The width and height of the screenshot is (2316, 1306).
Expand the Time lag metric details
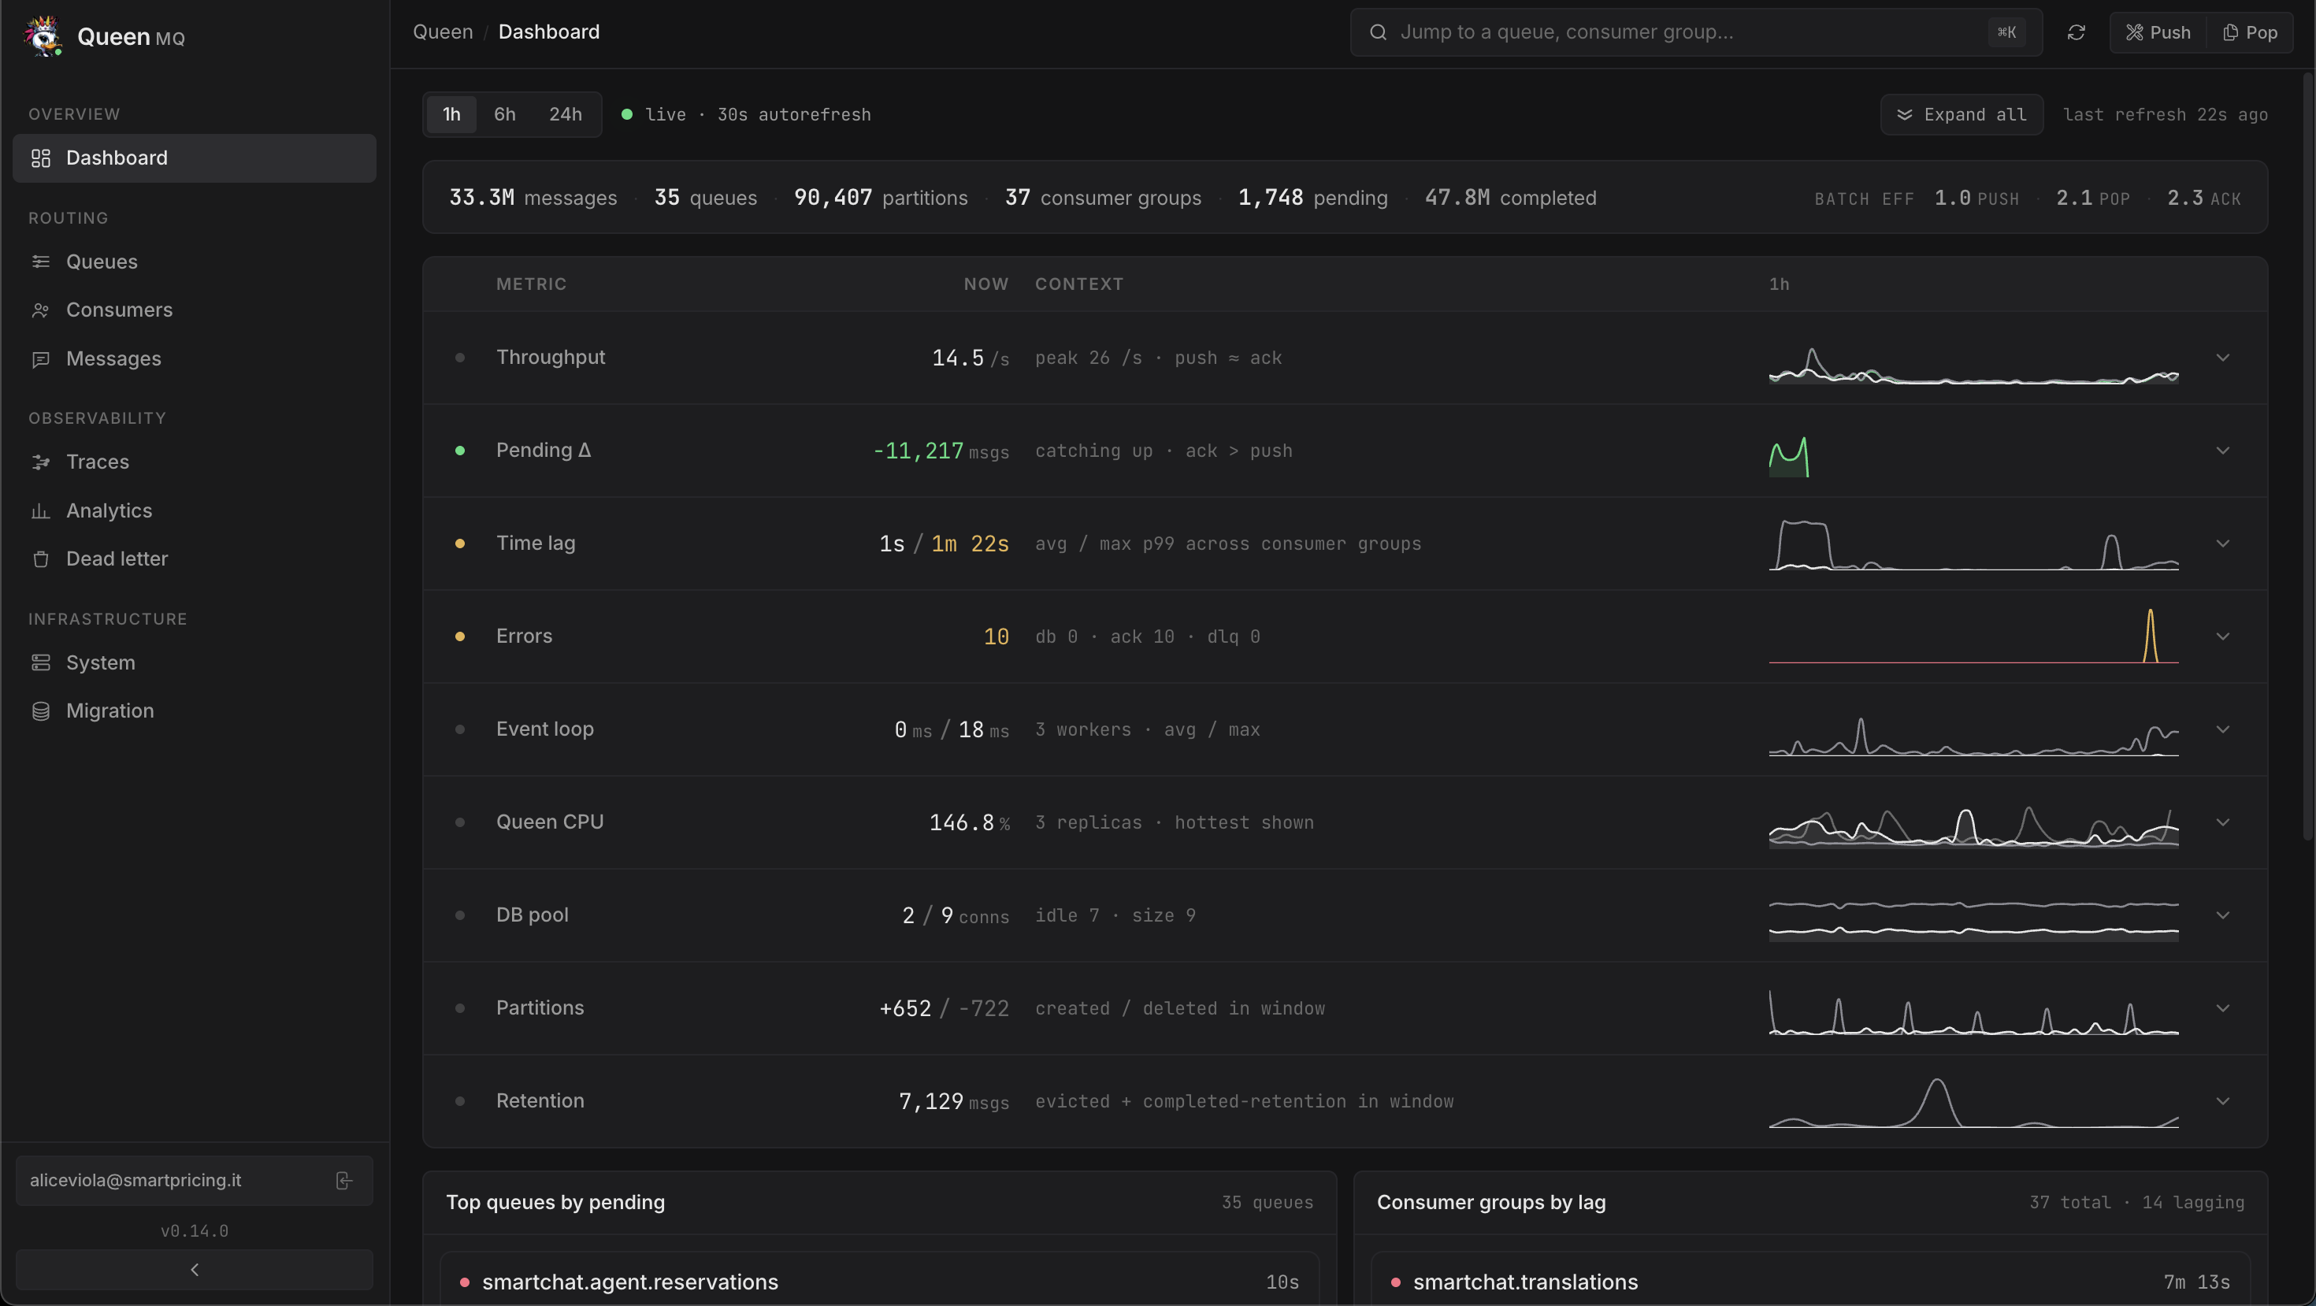pyautogui.click(x=2223, y=544)
